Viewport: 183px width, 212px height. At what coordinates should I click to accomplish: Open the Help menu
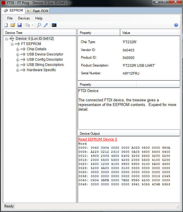[39, 18]
